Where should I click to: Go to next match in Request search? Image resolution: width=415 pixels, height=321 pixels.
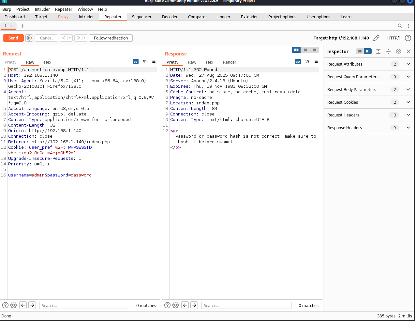pos(32,305)
